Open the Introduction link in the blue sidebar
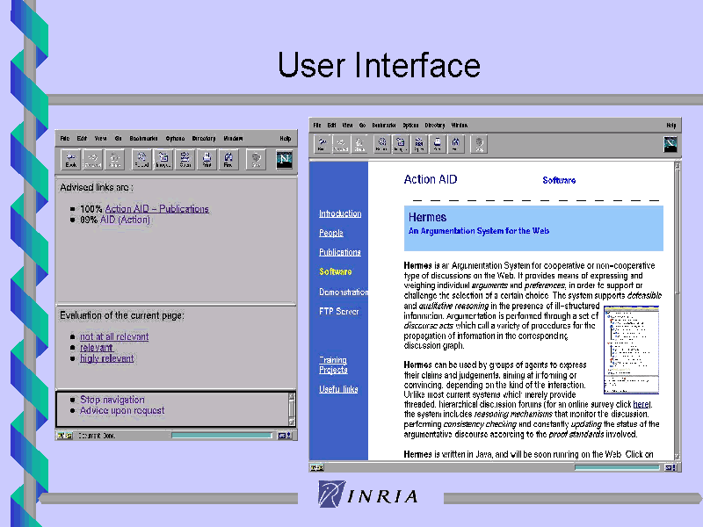The height and width of the screenshot is (527, 703). click(340, 213)
